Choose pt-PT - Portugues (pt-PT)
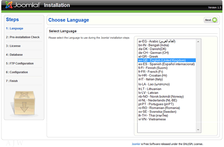 [x=167, y=104]
